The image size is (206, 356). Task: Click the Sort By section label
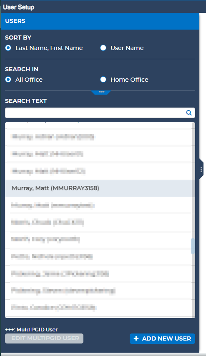(x=18, y=38)
